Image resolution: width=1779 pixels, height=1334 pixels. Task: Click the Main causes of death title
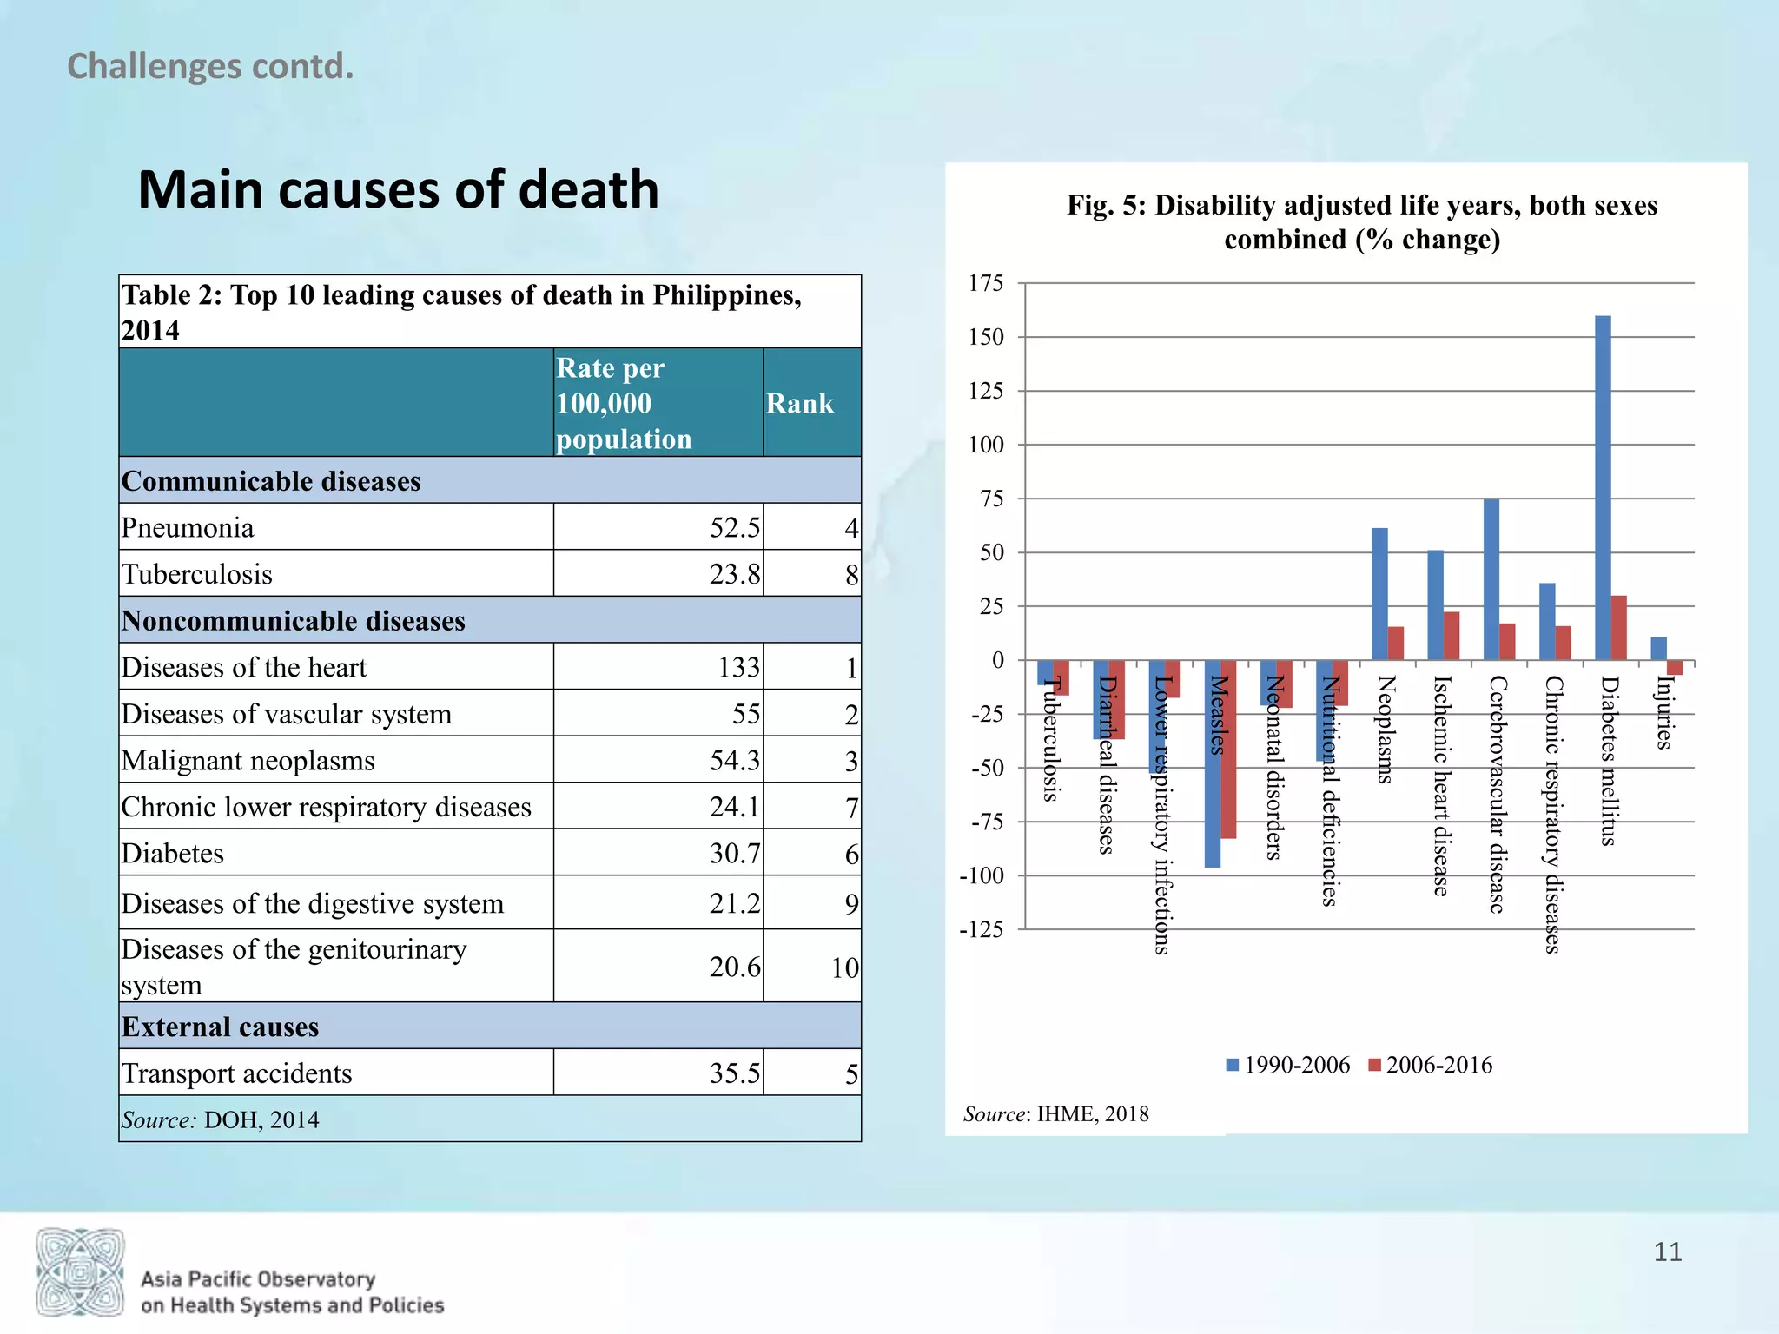point(398,189)
